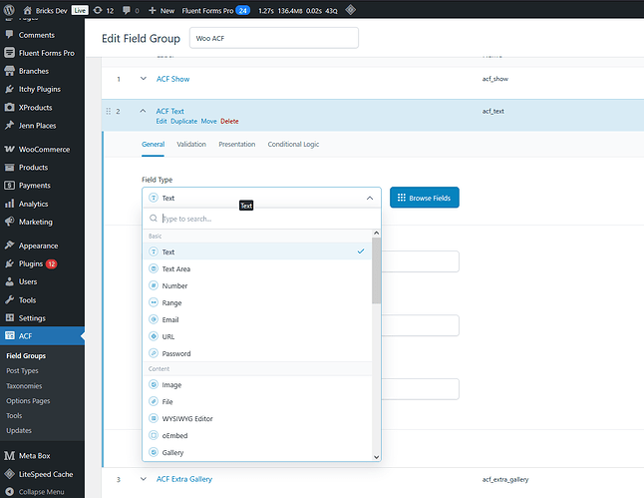Collapse the ACF Text field row
644x498 pixels.
tap(143, 111)
